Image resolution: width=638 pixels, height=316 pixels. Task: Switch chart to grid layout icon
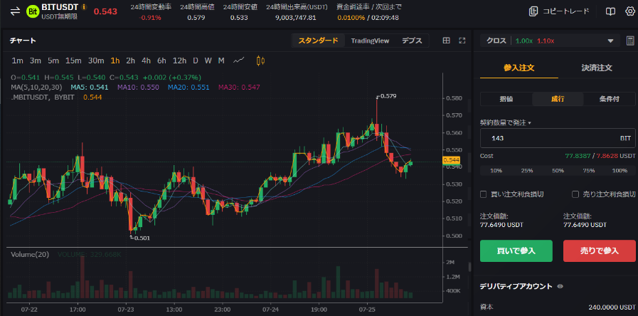(x=447, y=41)
